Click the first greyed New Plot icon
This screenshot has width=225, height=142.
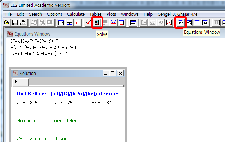pos(144,23)
